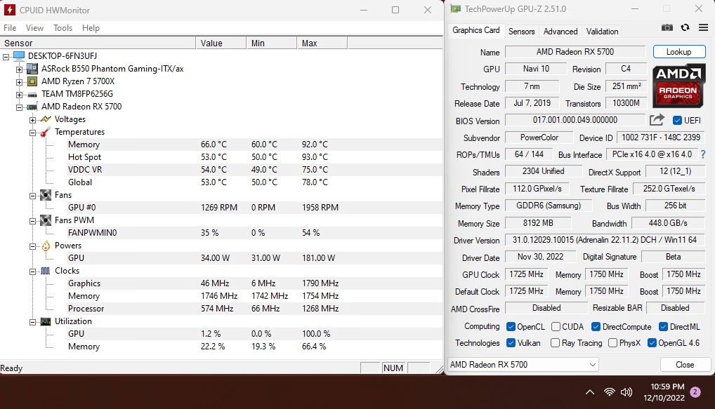Click the Max column header

pos(322,43)
